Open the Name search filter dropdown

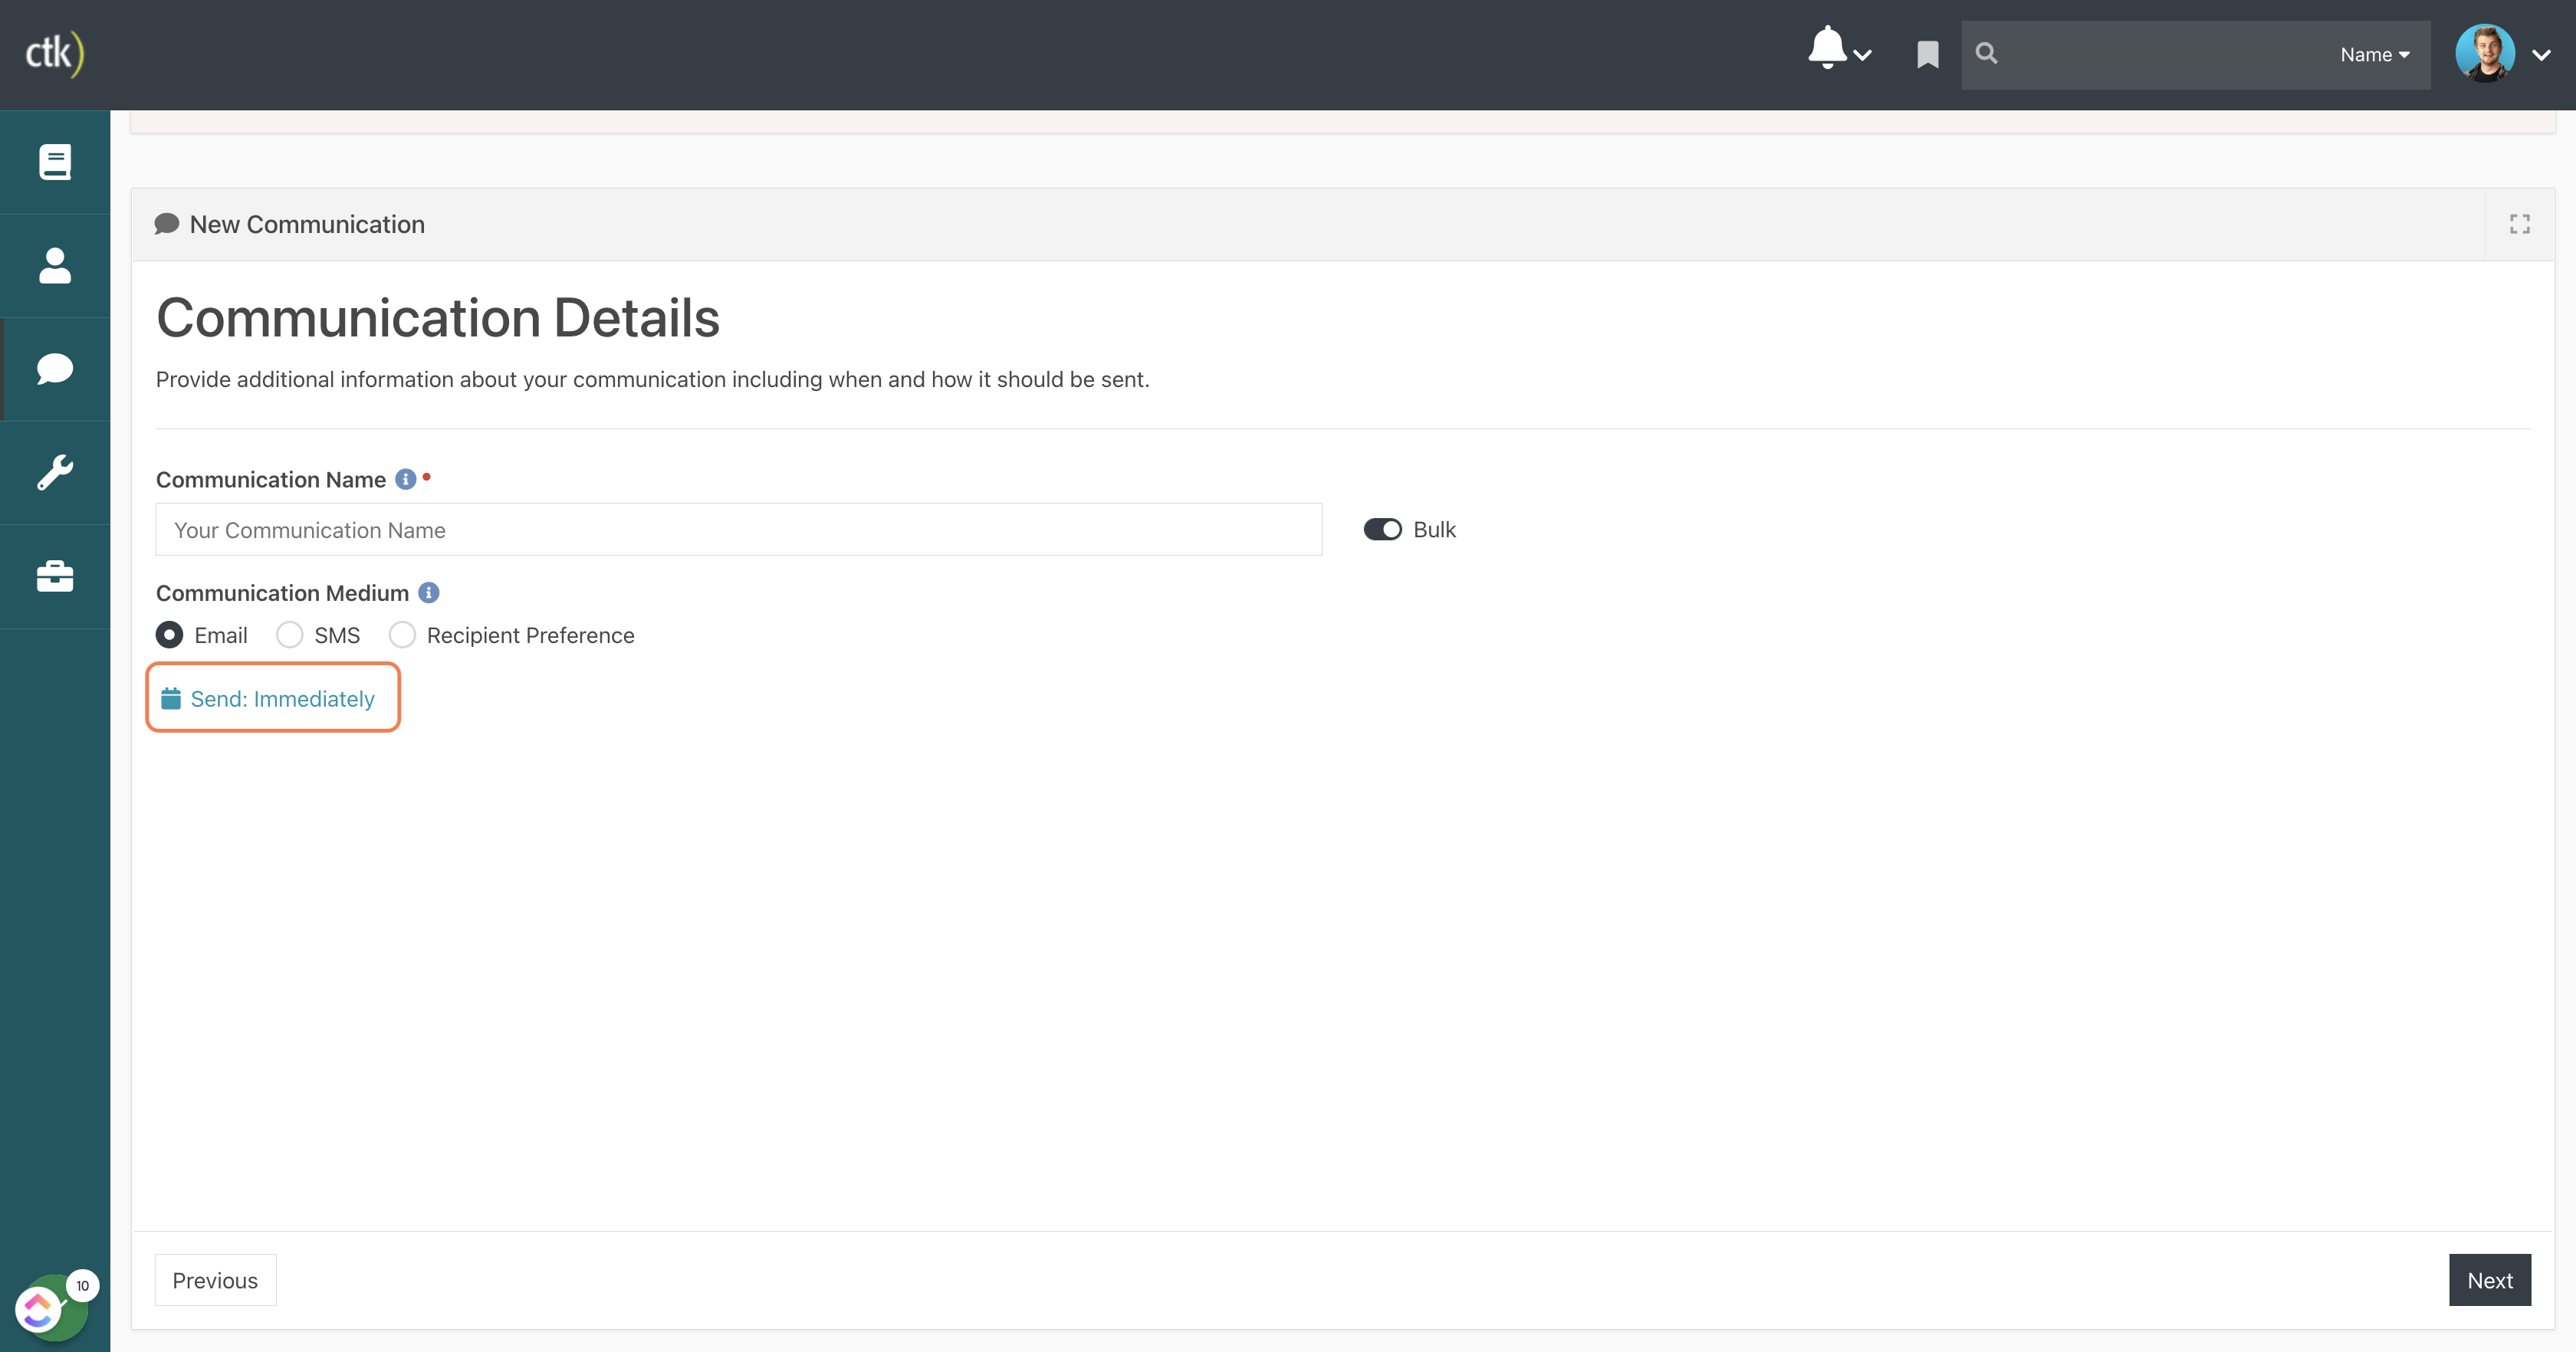(2375, 55)
